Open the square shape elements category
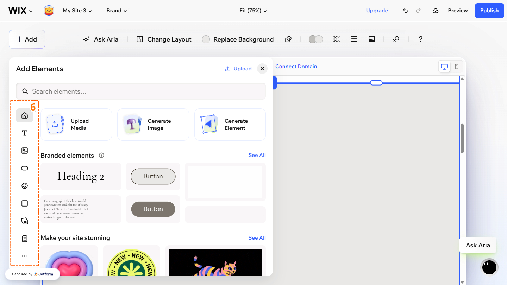This screenshot has width=507, height=285. (x=25, y=203)
